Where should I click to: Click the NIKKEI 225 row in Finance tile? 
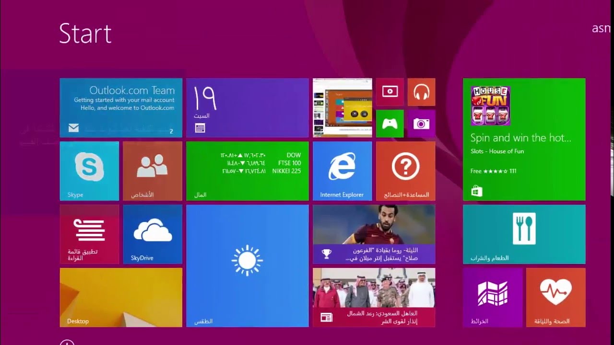point(261,171)
